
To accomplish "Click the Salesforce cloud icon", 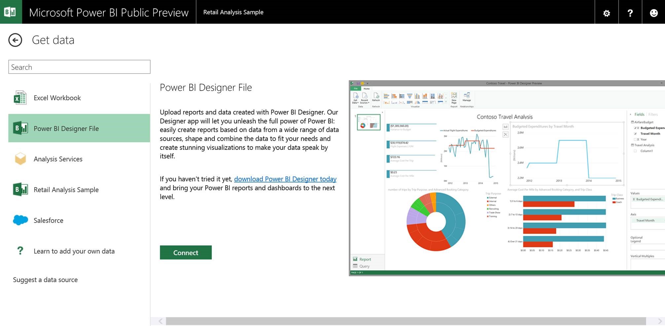I will pyautogui.click(x=20, y=220).
